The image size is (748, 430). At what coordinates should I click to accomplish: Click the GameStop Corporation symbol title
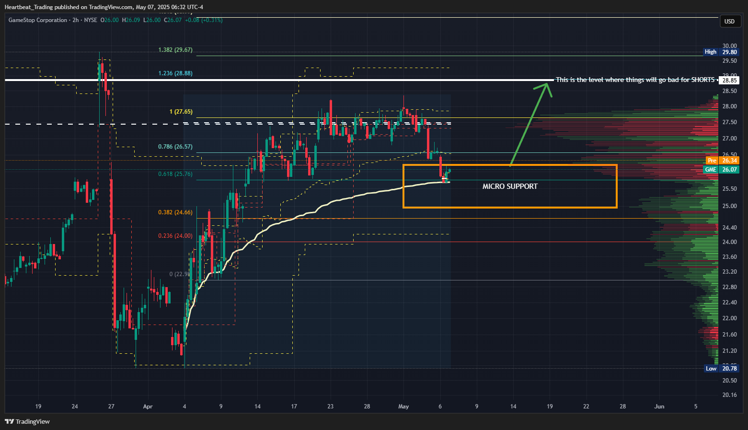pyautogui.click(x=38, y=20)
